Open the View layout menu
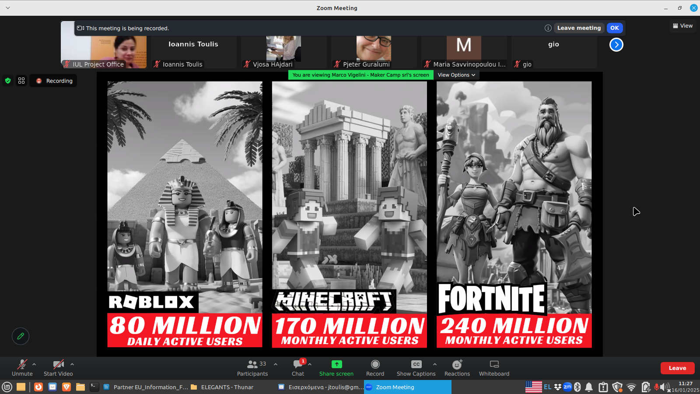The image size is (700, 394). click(682, 26)
